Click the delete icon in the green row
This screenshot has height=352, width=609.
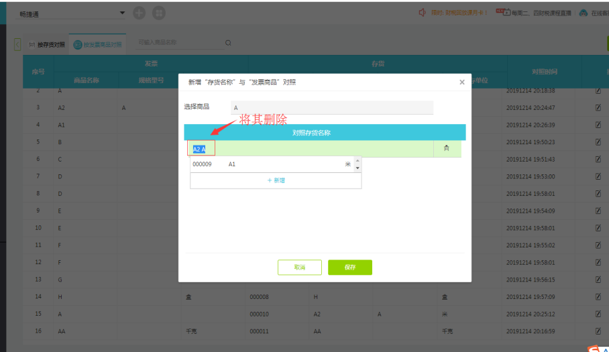point(447,149)
